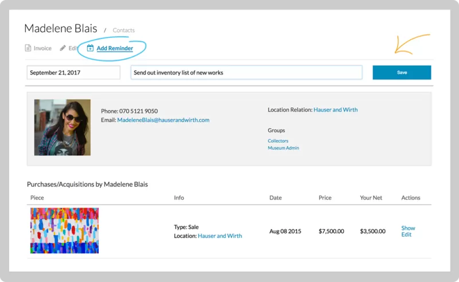This screenshot has height=282, width=459.
Task: Click the reminder date field September 21, 2017
Action: (x=73, y=73)
